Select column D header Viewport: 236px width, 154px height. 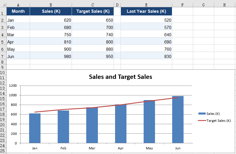(x=117, y=5)
